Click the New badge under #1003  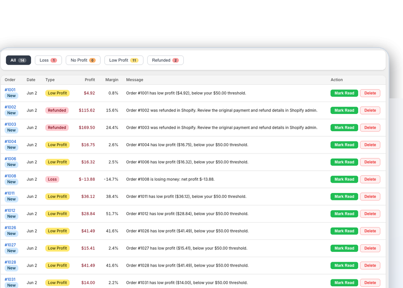pyautogui.click(x=12, y=130)
